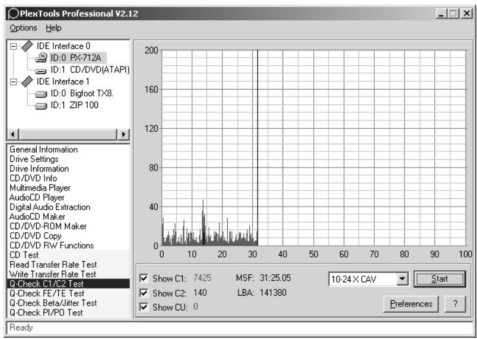Maximize the PlexTools window
Screen dimensions: 477x339
tap(453, 14)
